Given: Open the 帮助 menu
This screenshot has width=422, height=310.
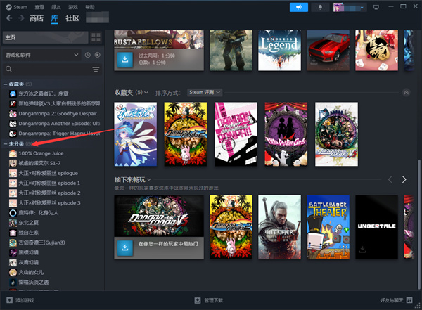Looking at the screenshot, I should (x=90, y=7).
